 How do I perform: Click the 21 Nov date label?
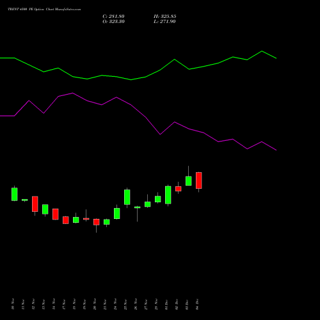tap(105, 304)
